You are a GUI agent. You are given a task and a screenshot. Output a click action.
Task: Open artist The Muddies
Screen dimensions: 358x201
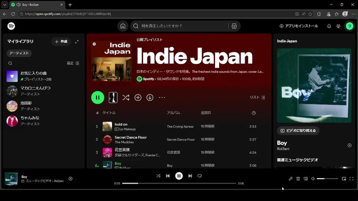(124, 142)
